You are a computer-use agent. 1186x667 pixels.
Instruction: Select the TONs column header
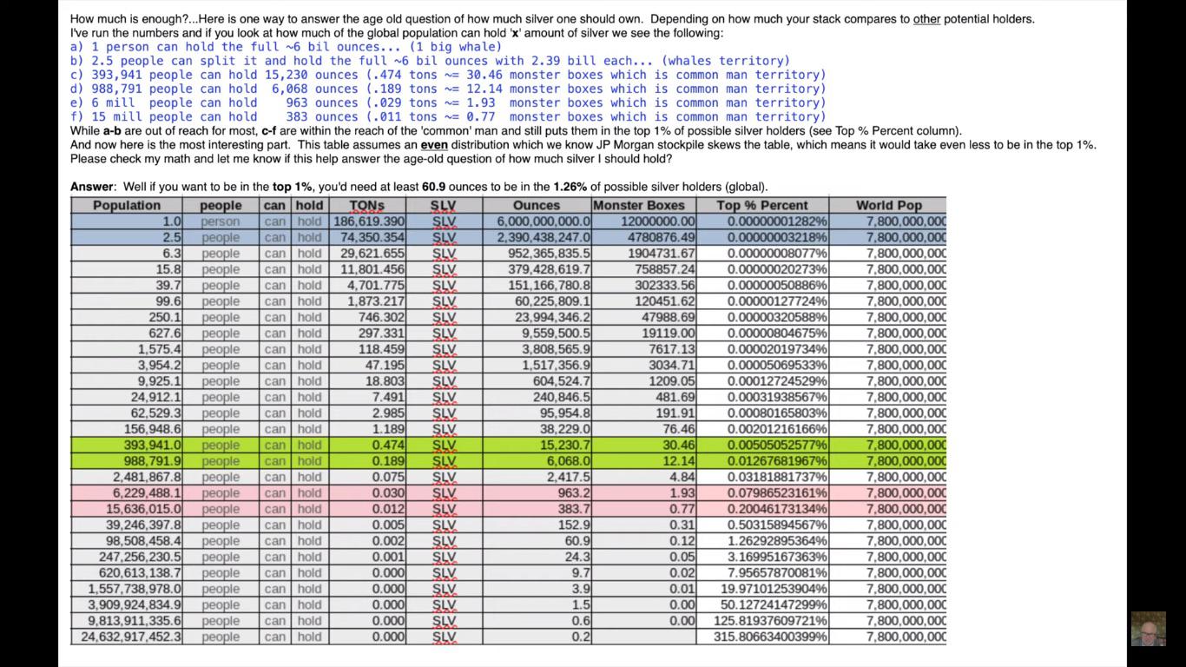(x=367, y=206)
